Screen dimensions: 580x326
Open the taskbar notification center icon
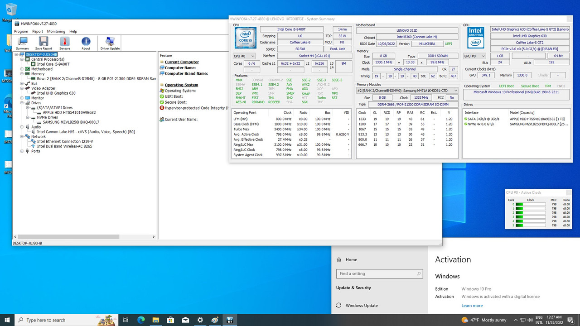click(x=571, y=320)
